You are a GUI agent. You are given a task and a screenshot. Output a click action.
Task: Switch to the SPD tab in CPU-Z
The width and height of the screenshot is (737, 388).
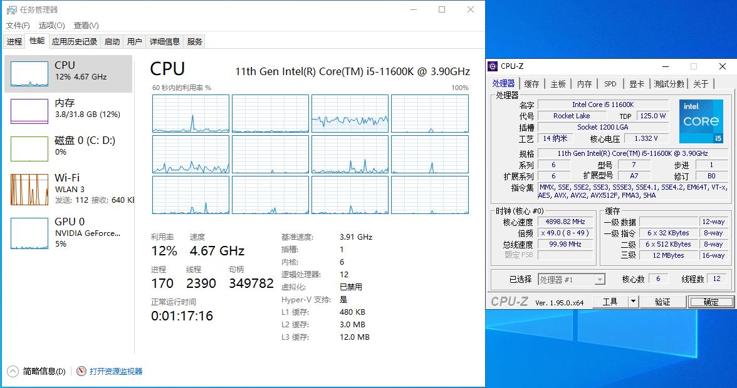610,84
